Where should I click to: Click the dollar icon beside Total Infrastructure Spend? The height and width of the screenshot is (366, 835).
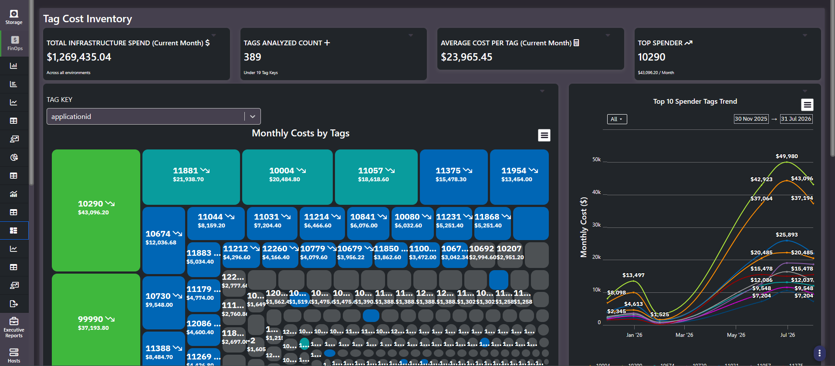tap(207, 43)
